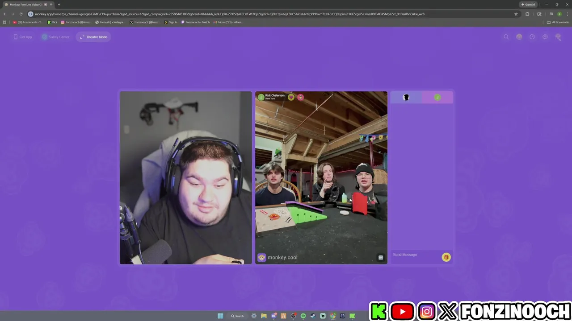Screen dimensions: 572x321
Task: Open the Get App link
Action: click(x=23, y=37)
